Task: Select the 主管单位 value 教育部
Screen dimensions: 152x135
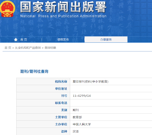Action: click(77, 117)
